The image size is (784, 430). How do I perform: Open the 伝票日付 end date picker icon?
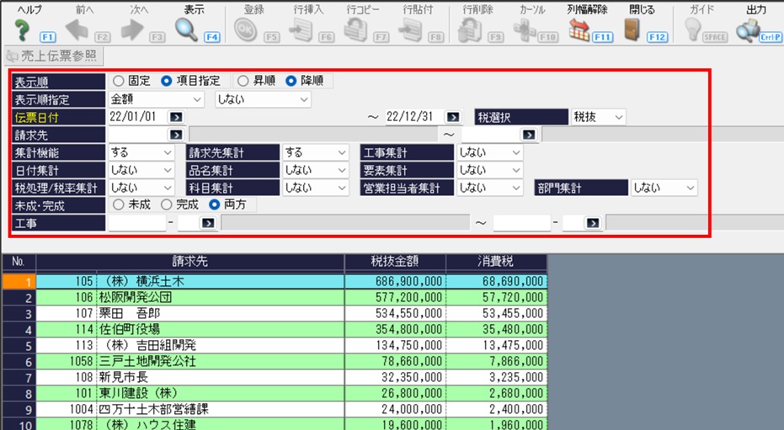453,117
